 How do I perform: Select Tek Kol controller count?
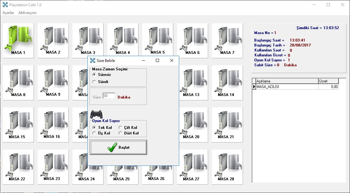tap(102, 128)
